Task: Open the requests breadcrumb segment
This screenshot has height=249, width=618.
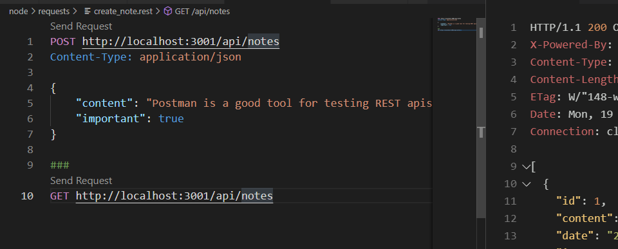Action: tap(53, 12)
